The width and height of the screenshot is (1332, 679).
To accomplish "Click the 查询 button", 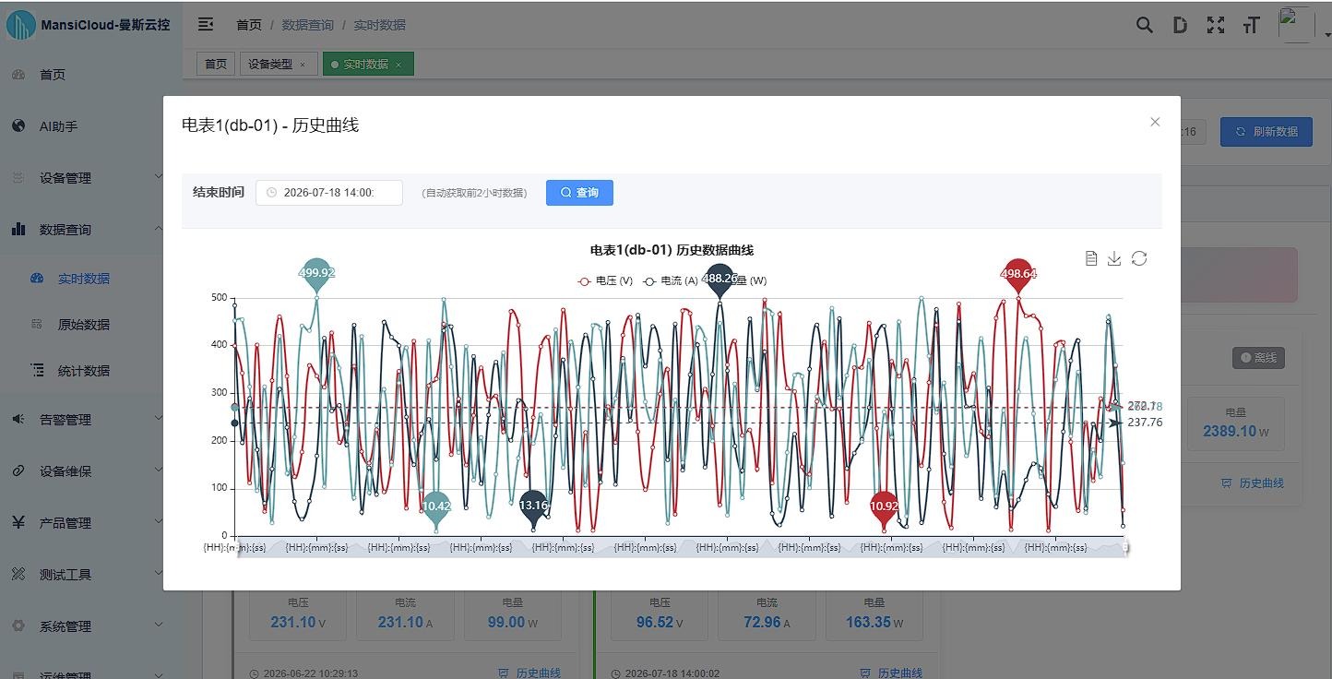I will click(579, 193).
